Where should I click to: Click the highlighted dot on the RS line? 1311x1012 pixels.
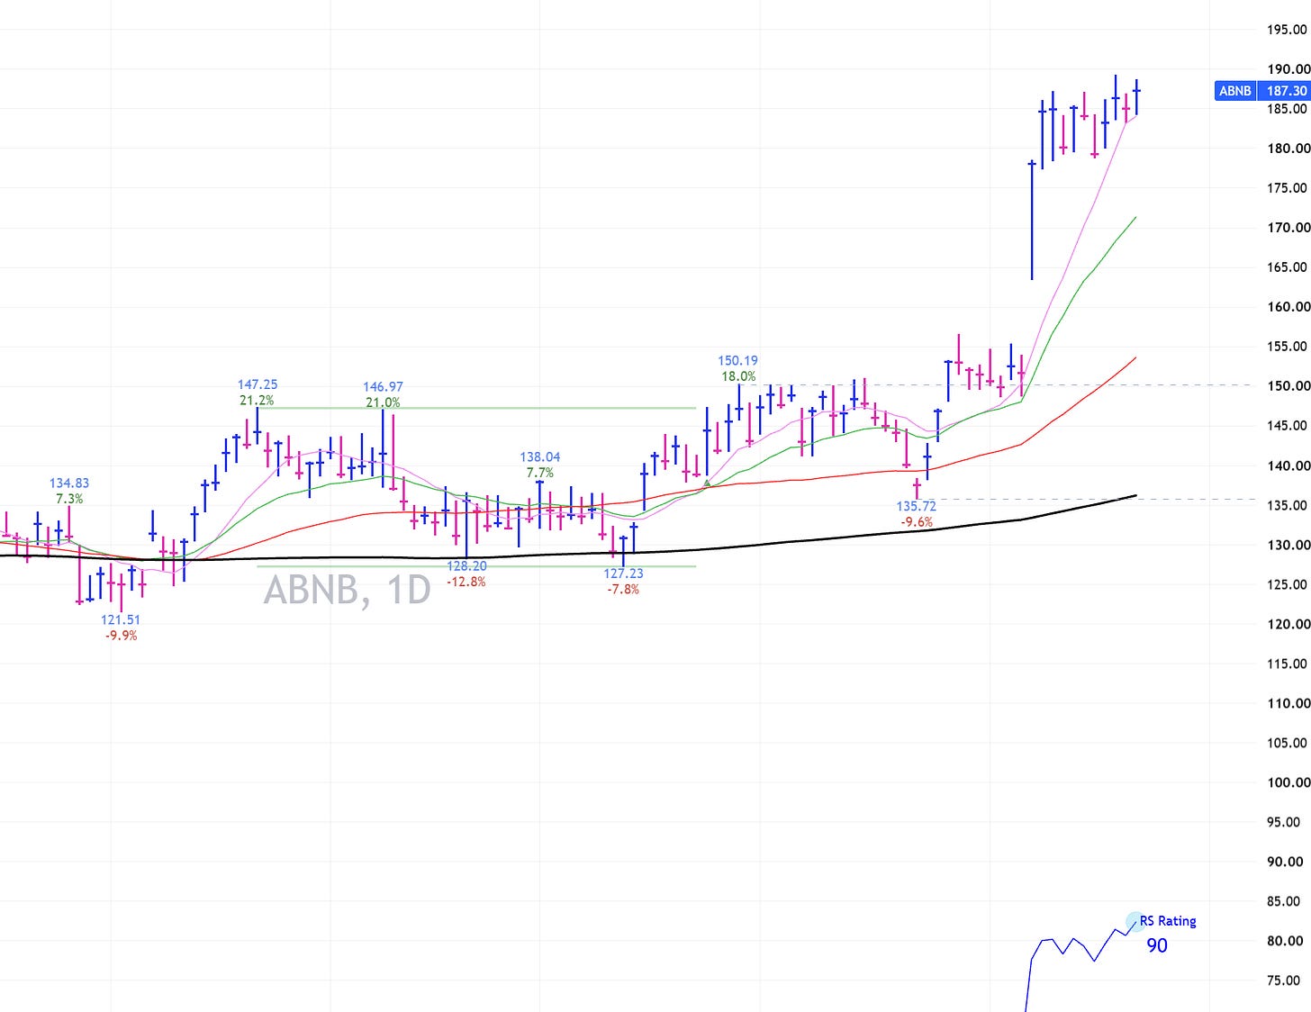1135,921
